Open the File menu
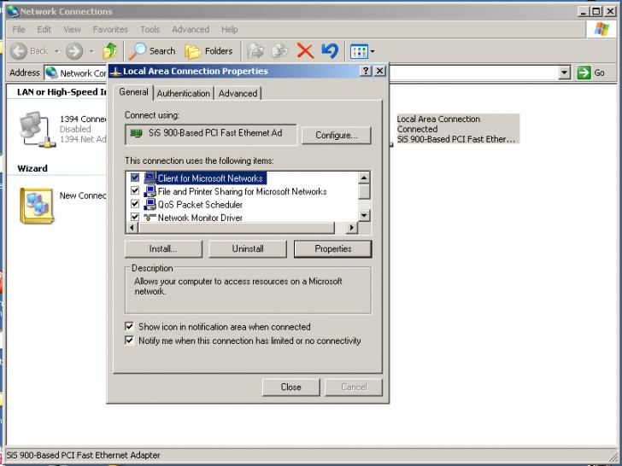622x466 pixels. [x=19, y=29]
